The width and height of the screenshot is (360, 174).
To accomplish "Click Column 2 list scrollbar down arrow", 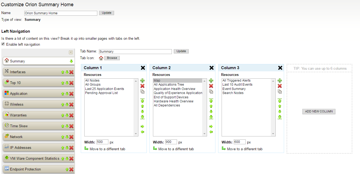I will pos(205,134).
